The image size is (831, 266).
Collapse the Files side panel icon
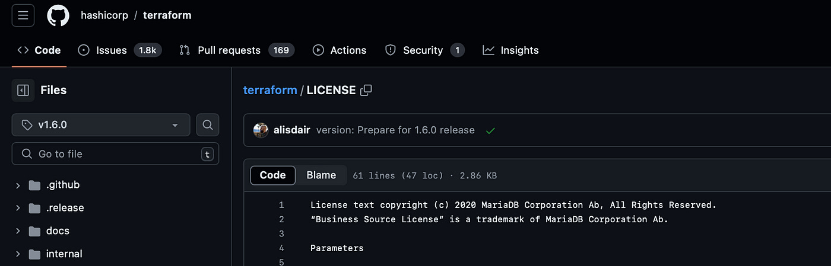click(23, 90)
